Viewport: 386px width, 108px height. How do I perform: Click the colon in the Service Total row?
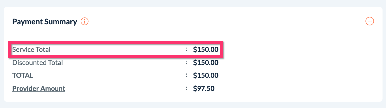[187, 49]
